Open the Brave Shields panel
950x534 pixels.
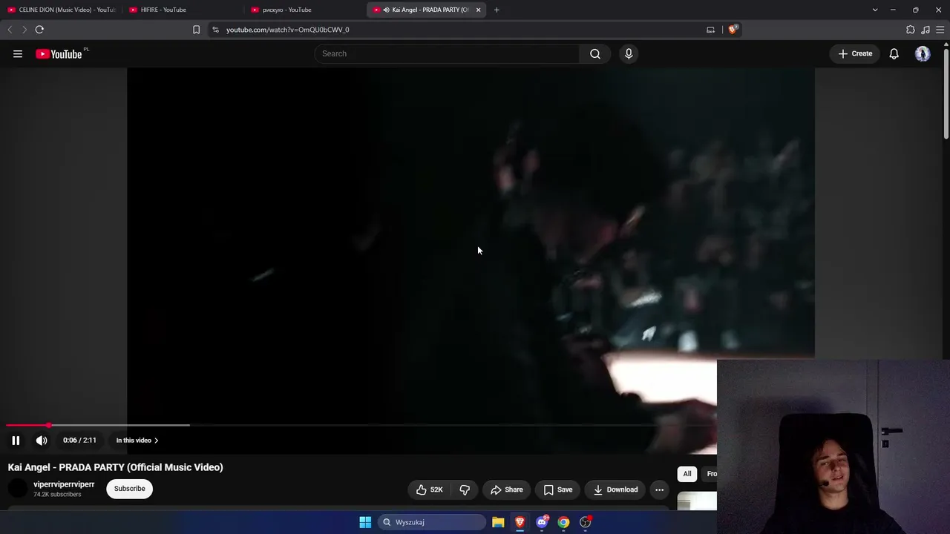coord(733,30)
